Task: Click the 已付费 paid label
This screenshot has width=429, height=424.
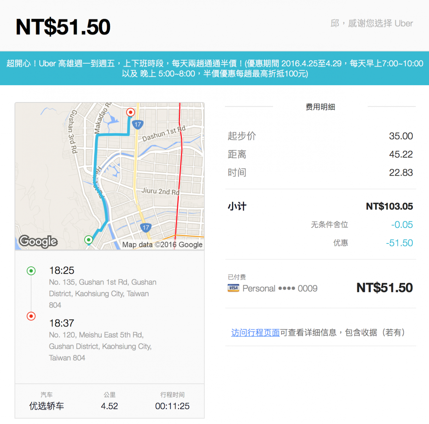Action: click(x=237, y=277)
